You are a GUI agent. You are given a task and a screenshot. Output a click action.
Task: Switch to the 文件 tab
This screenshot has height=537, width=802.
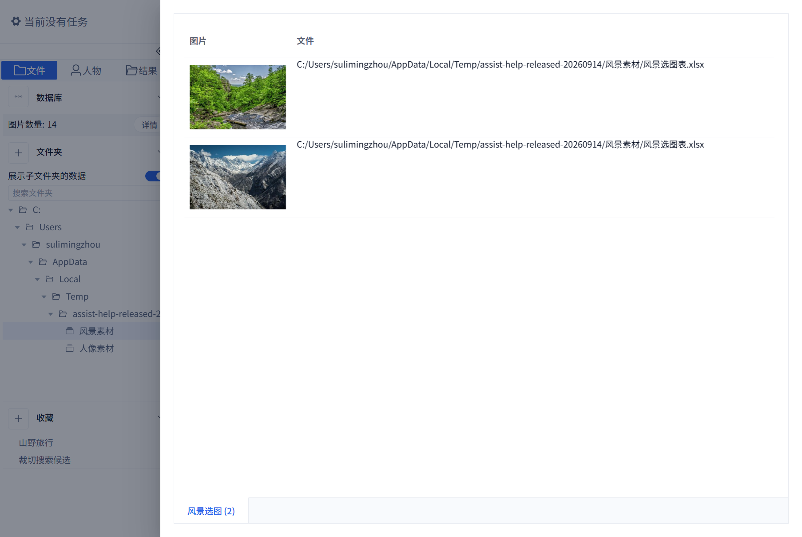click(x=29, y=70)
